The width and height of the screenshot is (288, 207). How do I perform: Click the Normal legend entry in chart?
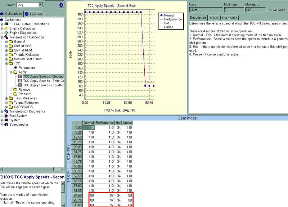point(167,15)
